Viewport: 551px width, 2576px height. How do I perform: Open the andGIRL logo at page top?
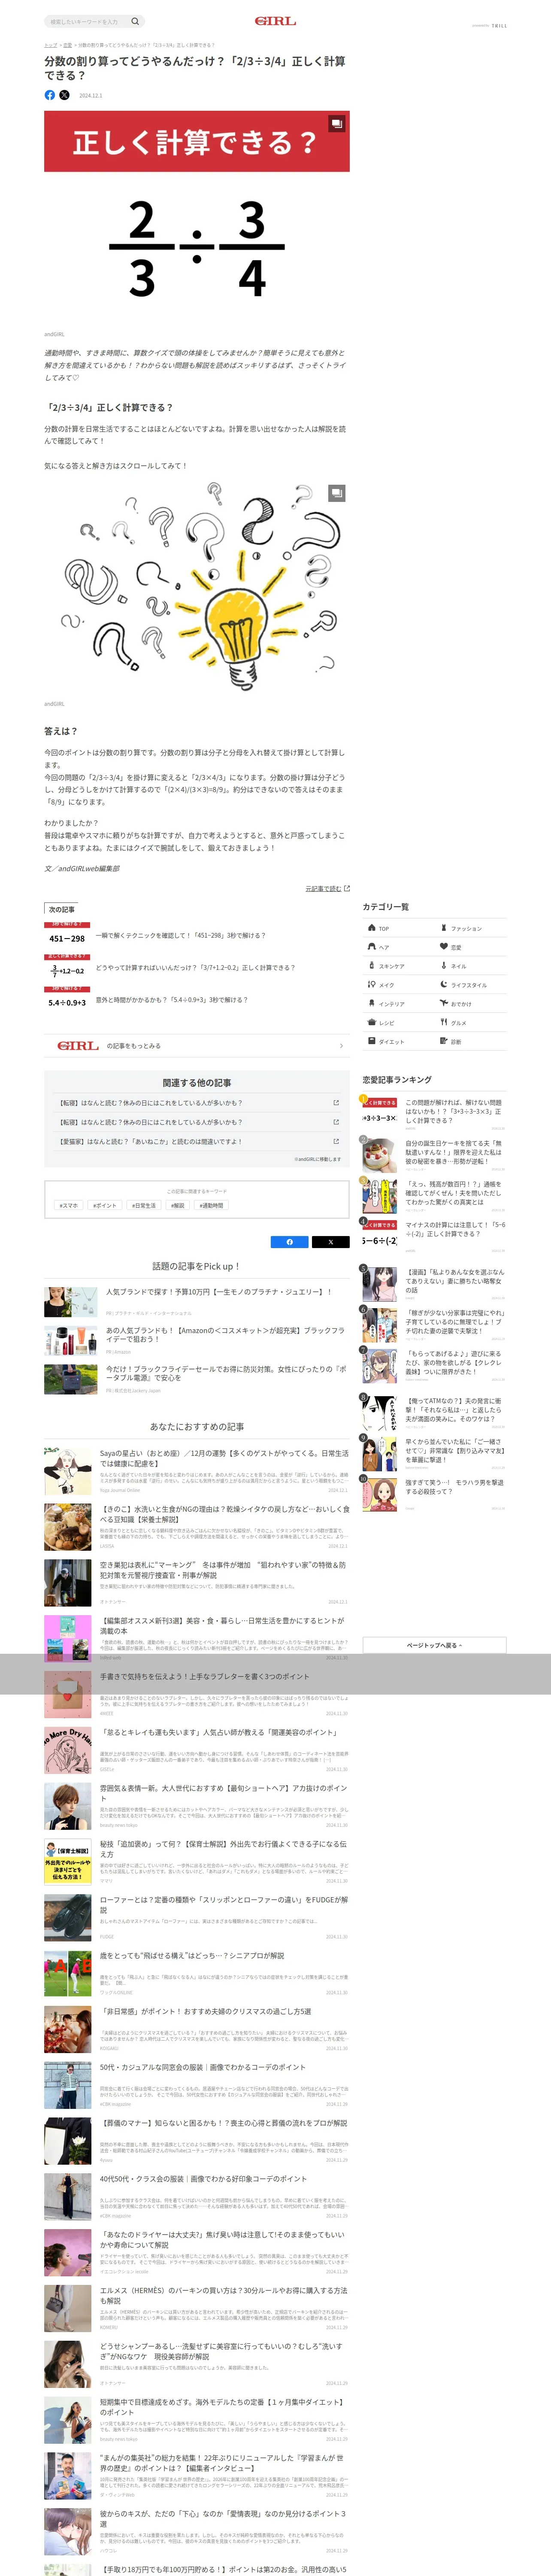pyautogui.click(x=275, y=21)
